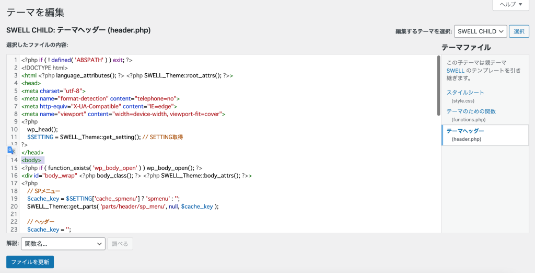Open the SWELL CHILD theme selector dropdown
Screen dimensions: 535x273
[481, 31]
